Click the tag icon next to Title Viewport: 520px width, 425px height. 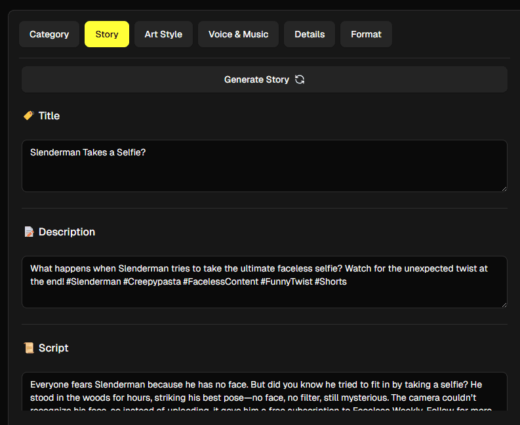pyautogui.click(x=28, y=115)
